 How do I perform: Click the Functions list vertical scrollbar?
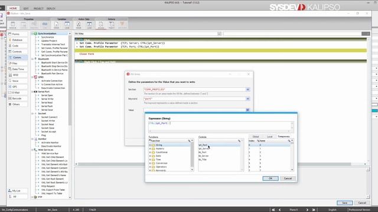(x=192, y=155)
